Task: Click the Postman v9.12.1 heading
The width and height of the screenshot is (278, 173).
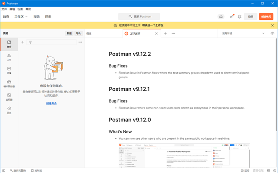Action: 129,89
